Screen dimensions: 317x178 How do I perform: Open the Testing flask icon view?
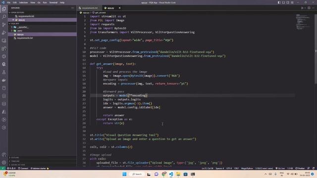[x=4, y=72]
